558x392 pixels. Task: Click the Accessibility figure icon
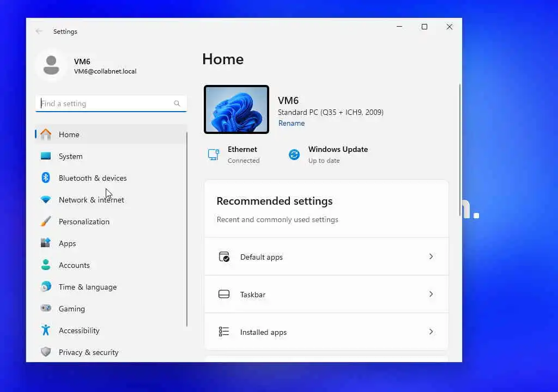point(46,330)
